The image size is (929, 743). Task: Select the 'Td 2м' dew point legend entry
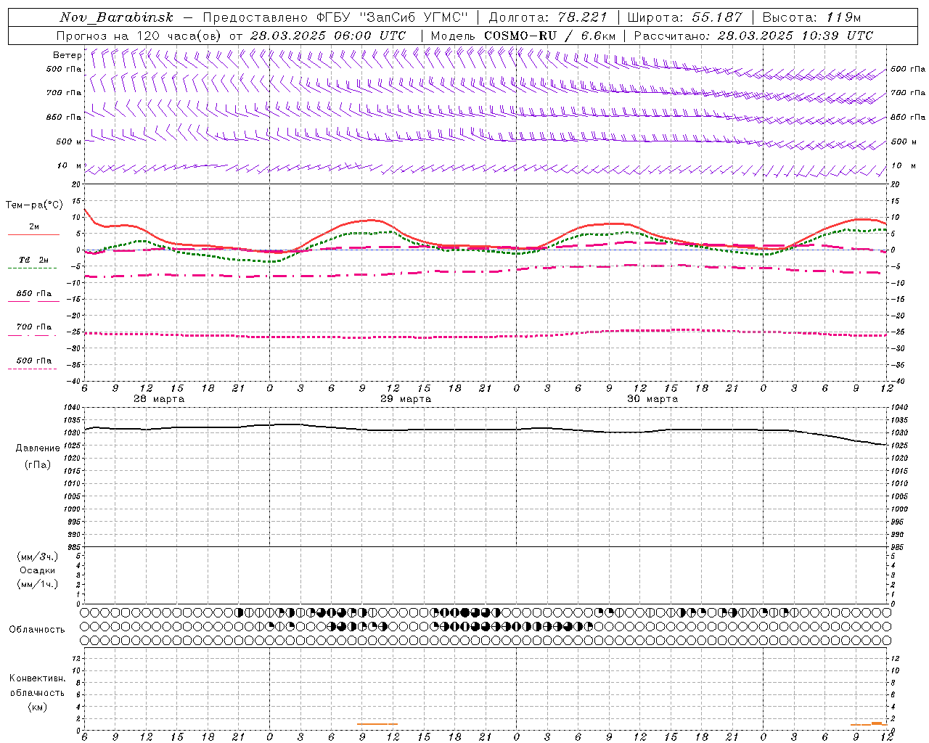pyautogui.click(x=33, y=260)
